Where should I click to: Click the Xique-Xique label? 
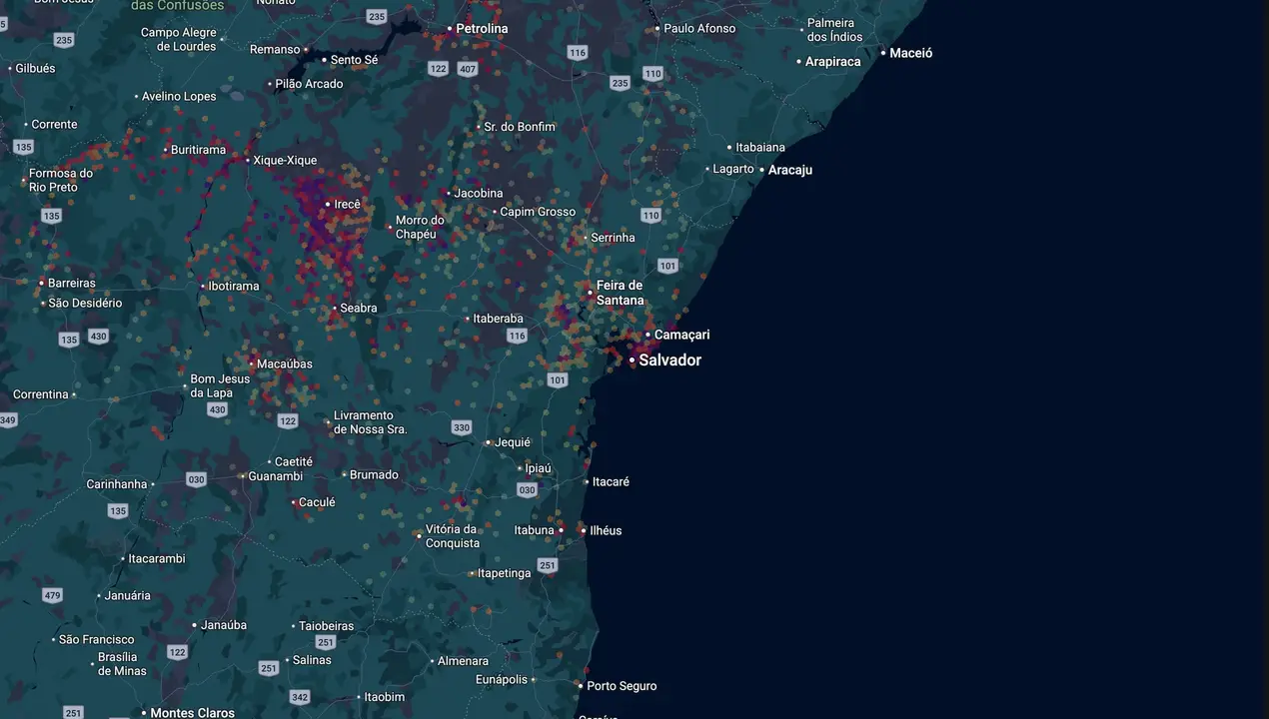pyautogui.click(x=285, y=161)
